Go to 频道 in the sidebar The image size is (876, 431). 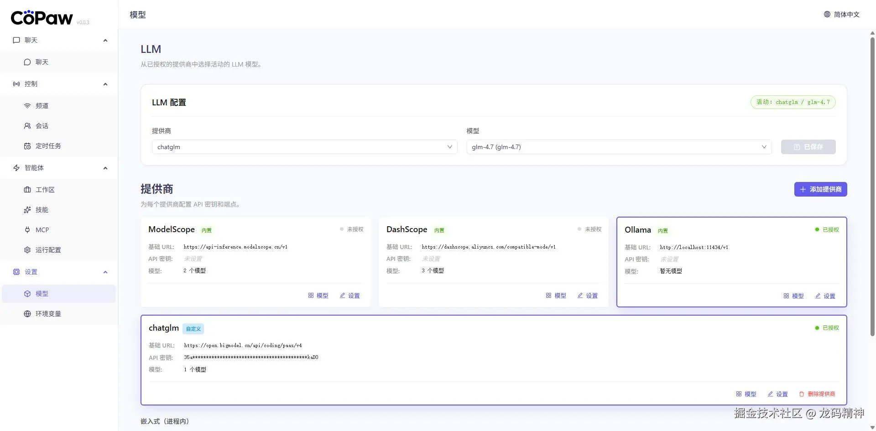click(x=59, y=106)
